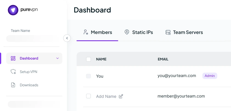Click the checkbox in the You row
Image resolution: width=231 pixels, height=111 pixels.
(x=88, y=76)
